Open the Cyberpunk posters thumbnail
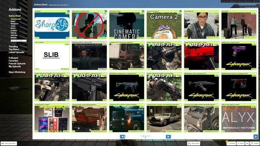 click(52, 119)
